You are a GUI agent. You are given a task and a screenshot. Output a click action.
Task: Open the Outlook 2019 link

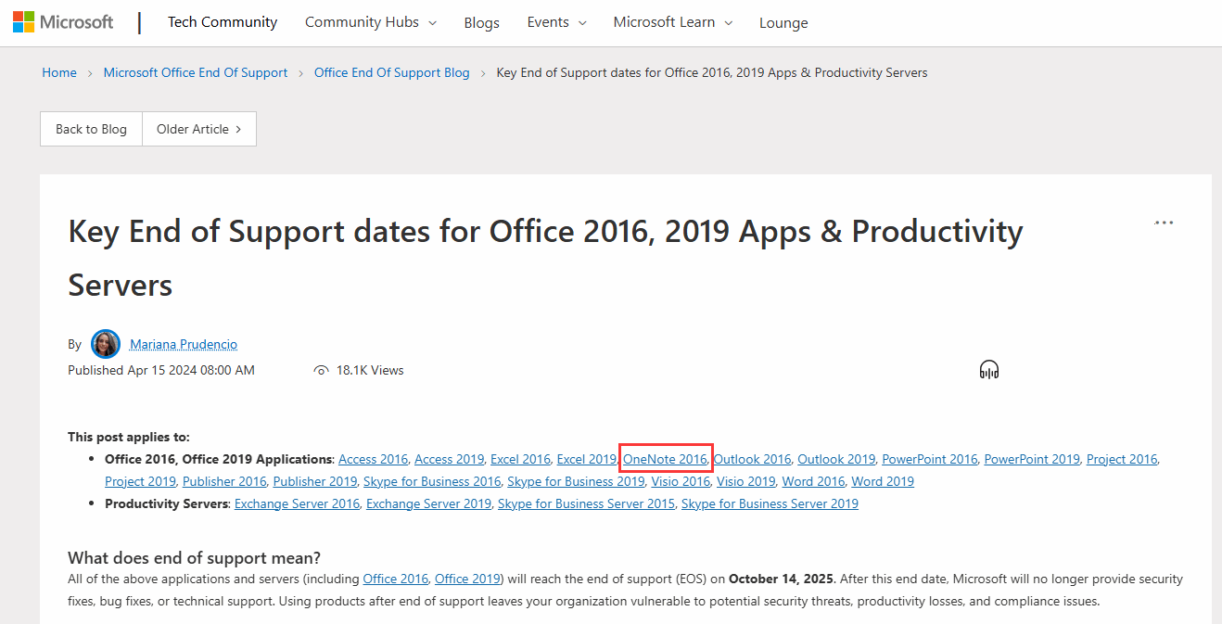point(836,459)
